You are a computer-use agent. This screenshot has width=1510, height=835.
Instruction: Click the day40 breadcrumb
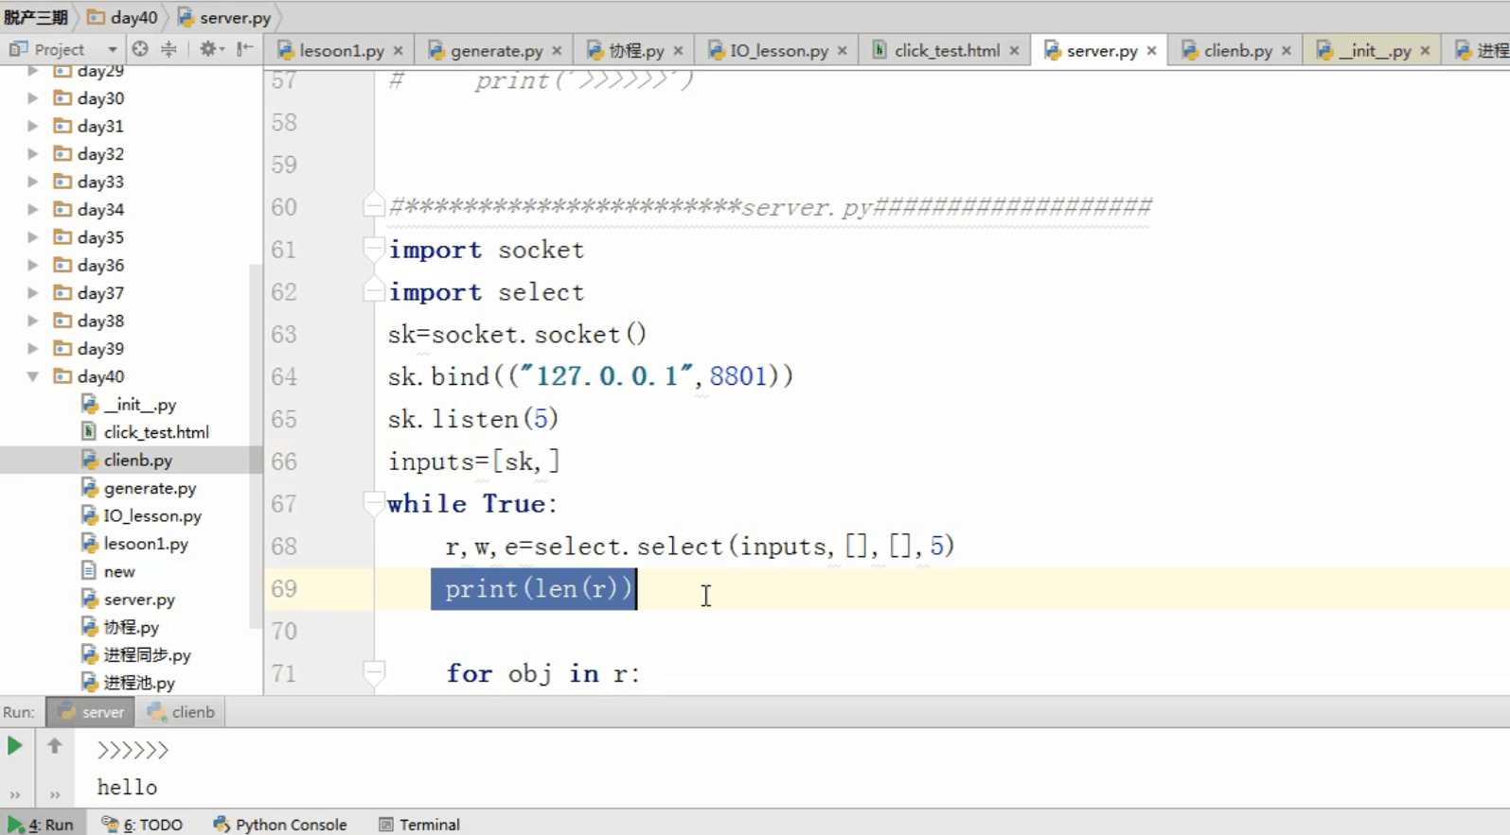123,17
